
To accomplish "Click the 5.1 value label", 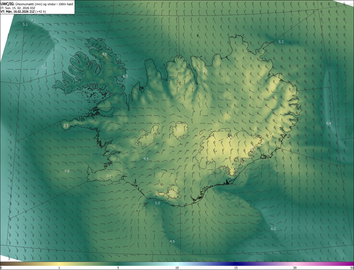I will tap(25, 25).
